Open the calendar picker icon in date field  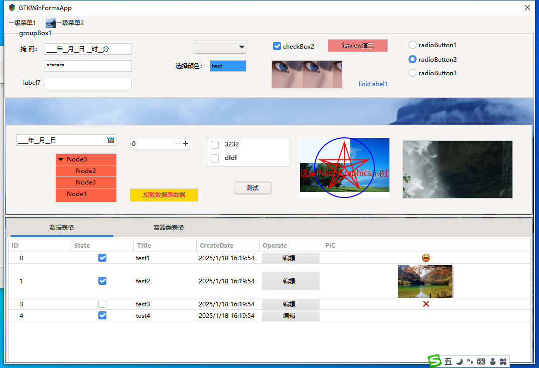click(x=111, y=140)
